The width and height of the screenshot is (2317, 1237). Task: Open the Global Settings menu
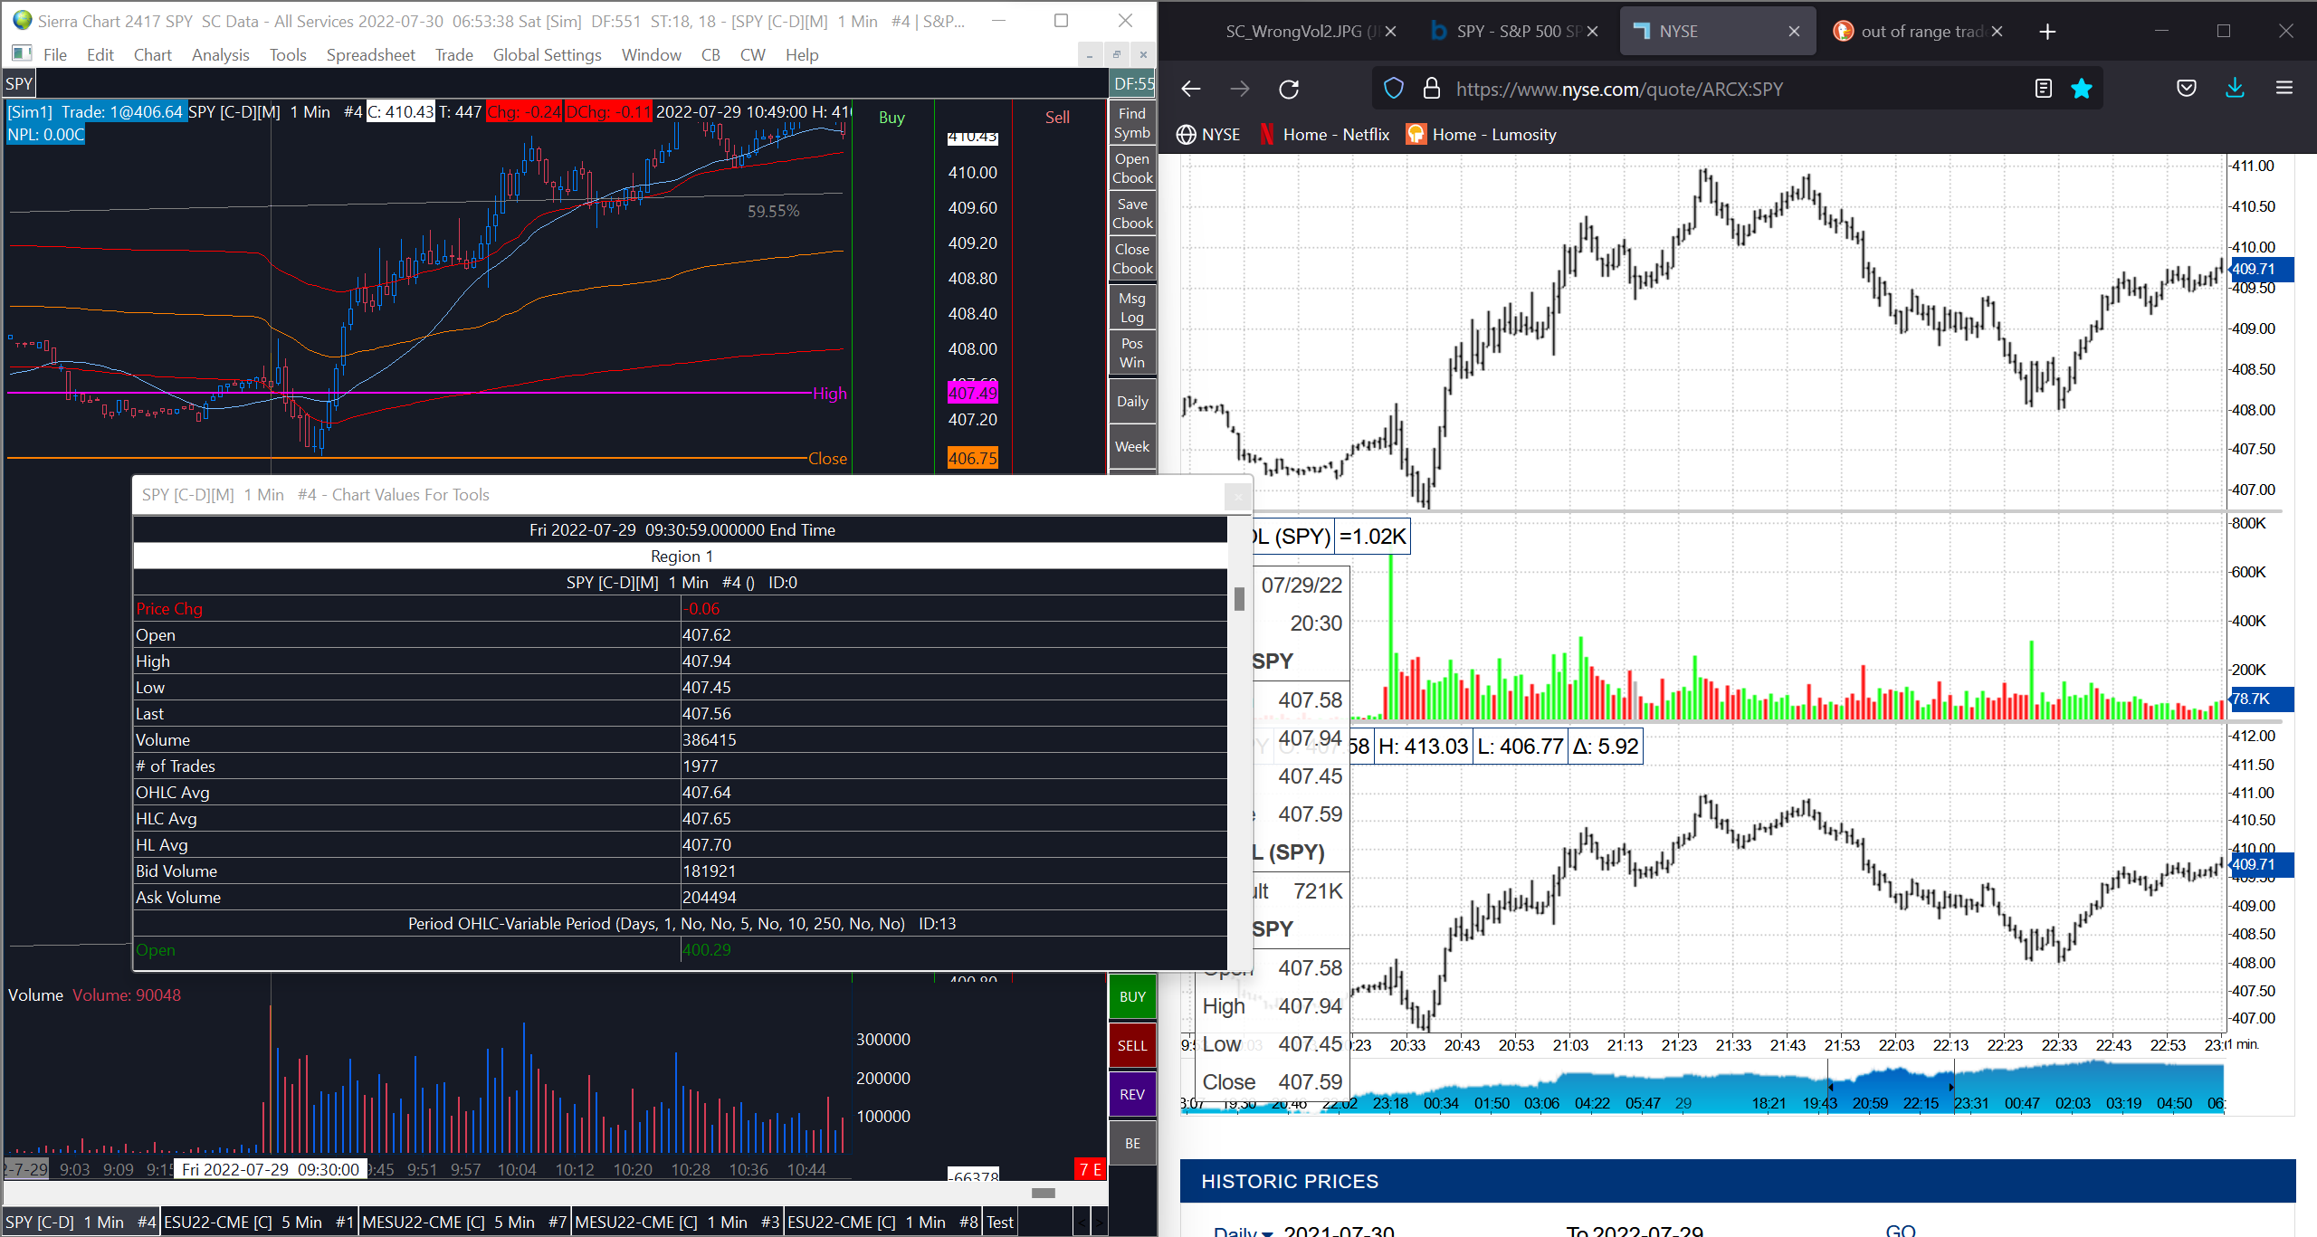coord(547,55)
